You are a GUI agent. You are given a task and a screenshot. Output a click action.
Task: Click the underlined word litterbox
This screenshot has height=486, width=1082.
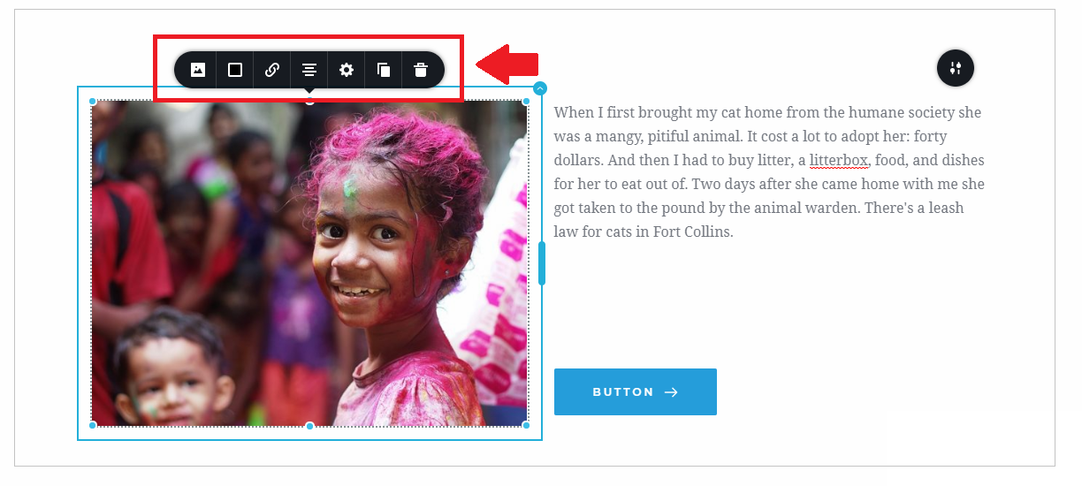pos(839,161)
